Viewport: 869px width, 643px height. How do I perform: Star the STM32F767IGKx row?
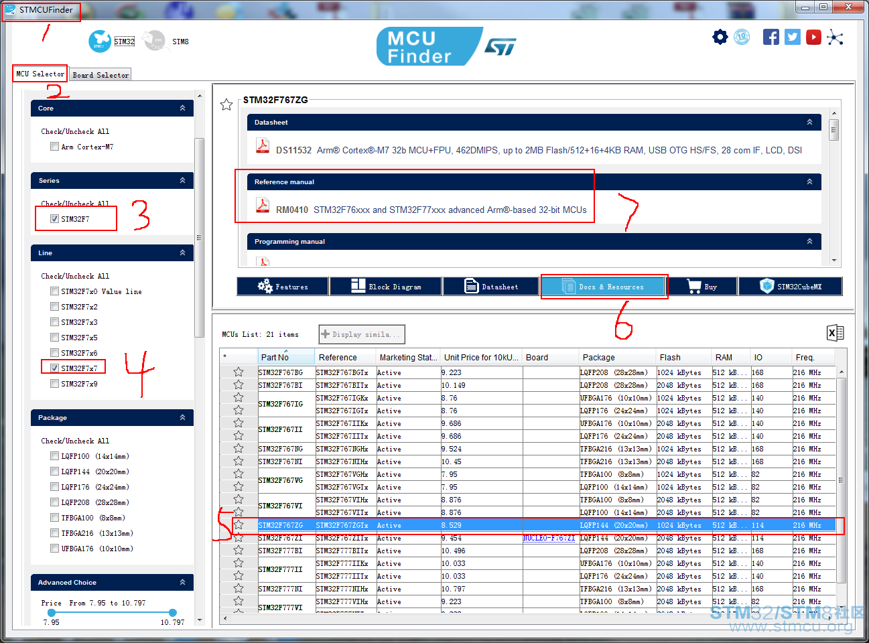point(239,398)
